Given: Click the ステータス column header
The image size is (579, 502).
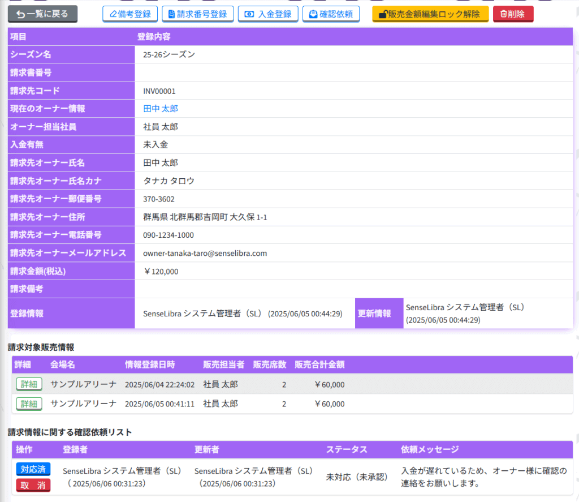Looking at the screenshot, I should coord(347,449).
